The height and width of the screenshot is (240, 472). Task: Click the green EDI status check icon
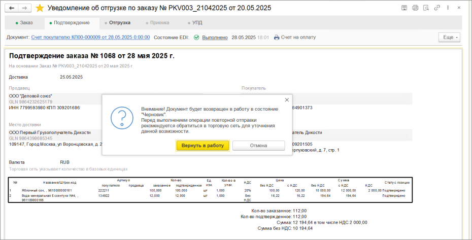tap(196, 38)
